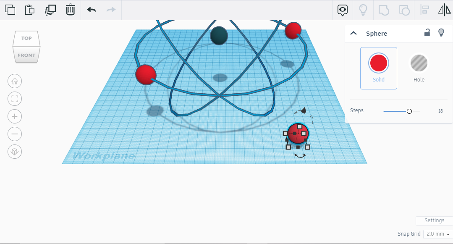Adjust the Steps slider handle
This screenshot has width=453, height=244.
pyautogui.click(x=408, y=111)
